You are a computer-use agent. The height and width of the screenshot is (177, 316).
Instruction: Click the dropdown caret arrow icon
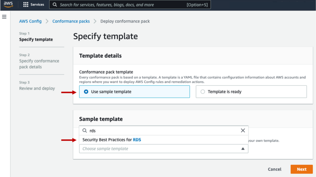(x=243, y=149)
